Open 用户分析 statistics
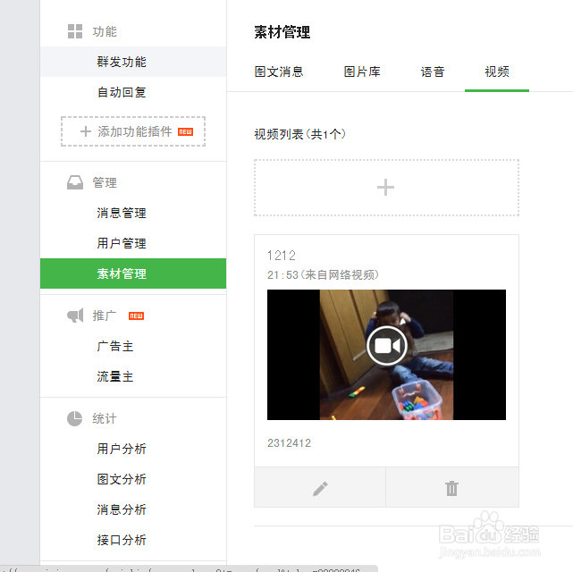Image resolution: width=573 pixels, height=572 pixels. point(133,449)
